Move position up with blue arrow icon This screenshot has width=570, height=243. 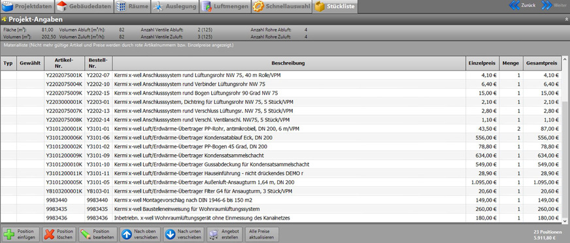[x=127, y=234]
